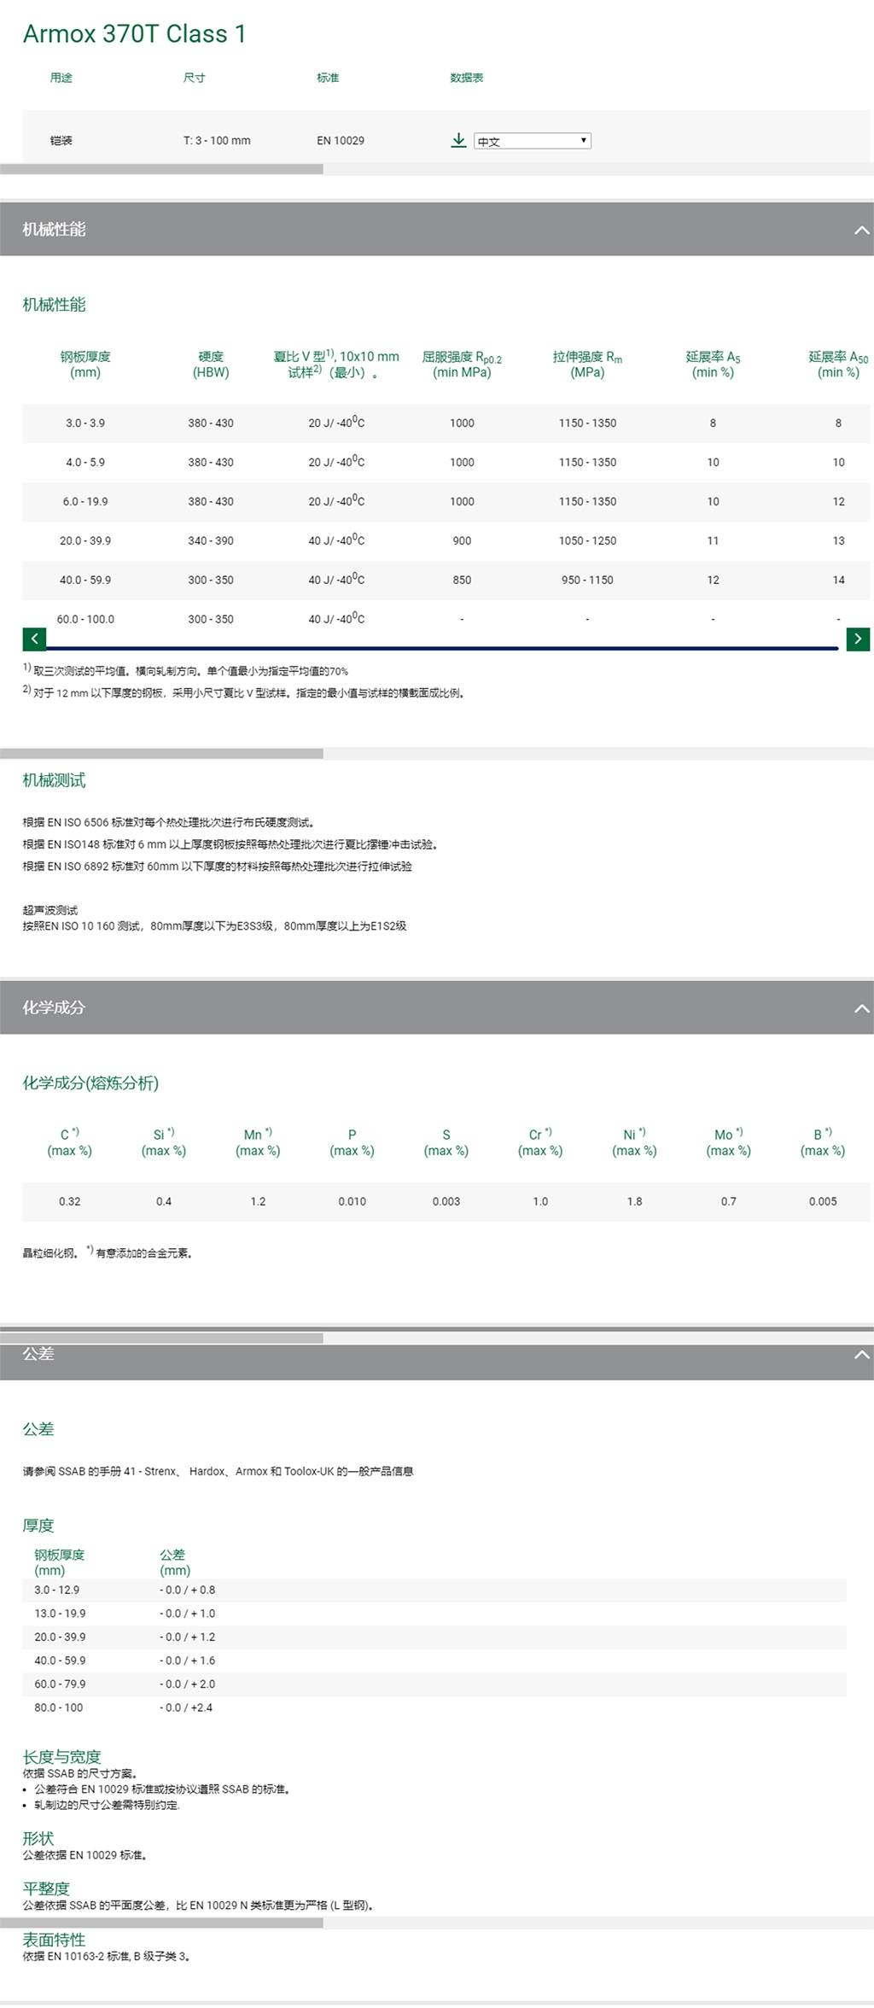The height and width of the screenshot is (2008, 874).
Task: Click the 80.0 - 100 tolerance row
Action: [x=434, y=1707]
